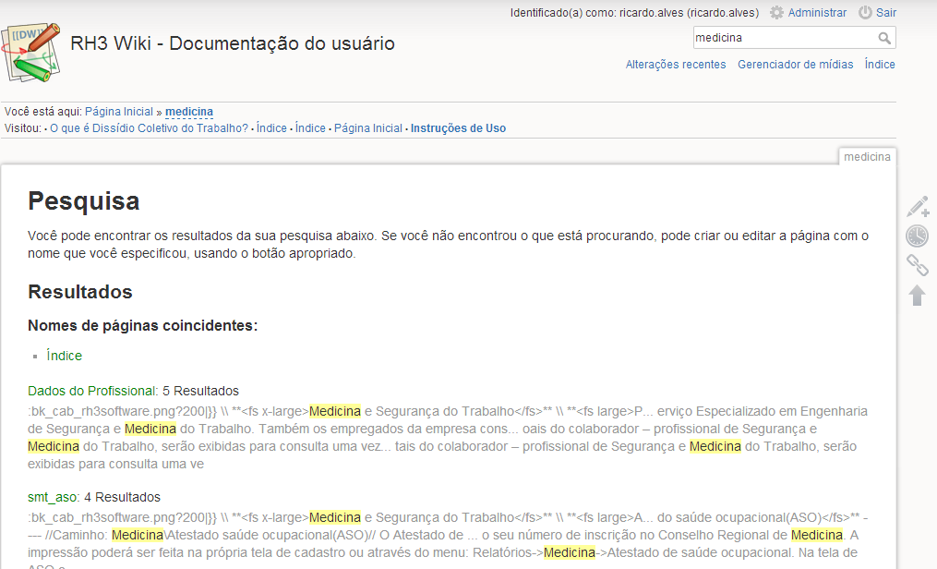Click RH3 Wiki site title
The width and height of the screenshot is (937, 569).
coord(233,43)
